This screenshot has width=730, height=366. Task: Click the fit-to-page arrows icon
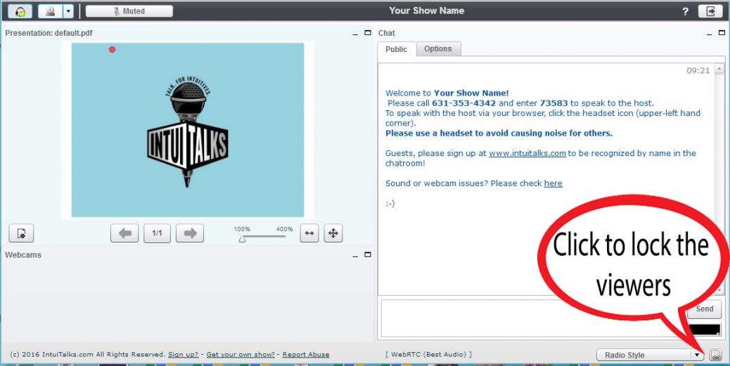pos(333,233)
